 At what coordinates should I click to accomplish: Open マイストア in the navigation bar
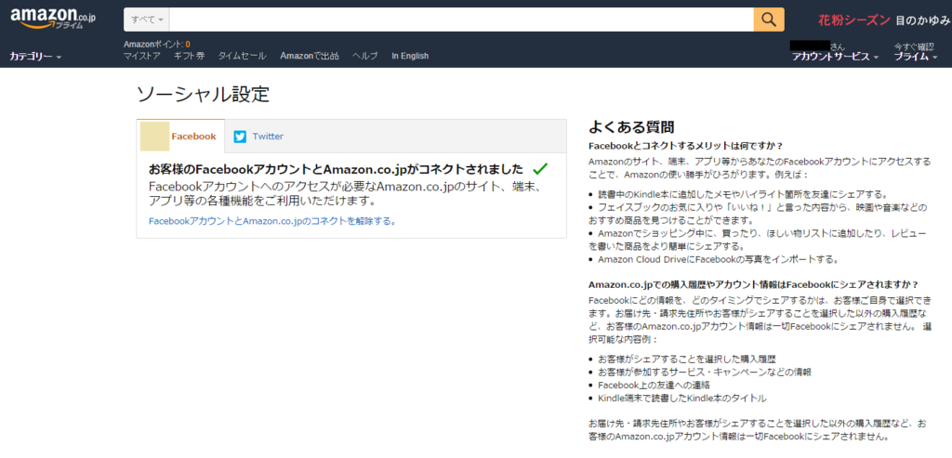(x=141, y=56)
